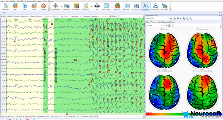
Task: Switch to the Fragments tab
Action: point(165,22)
